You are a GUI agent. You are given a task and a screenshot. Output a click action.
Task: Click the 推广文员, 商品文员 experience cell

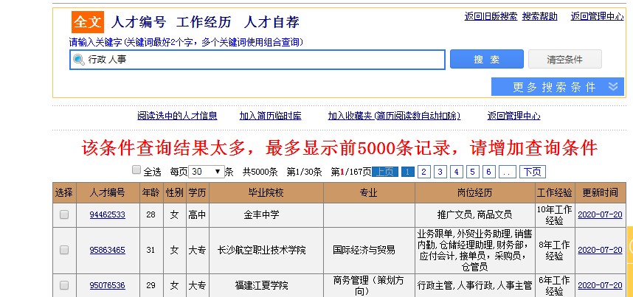coord(475,214)
